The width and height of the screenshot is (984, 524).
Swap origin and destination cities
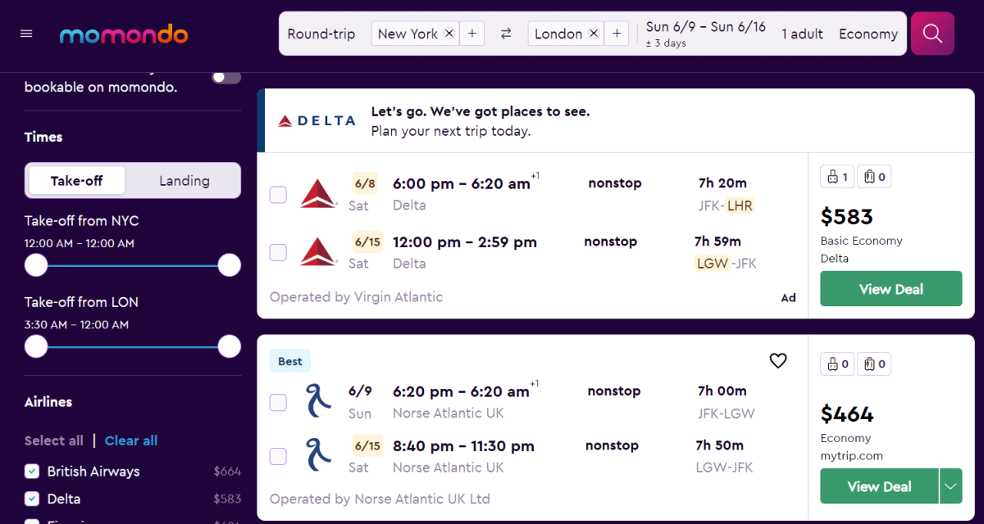point(506,34)
